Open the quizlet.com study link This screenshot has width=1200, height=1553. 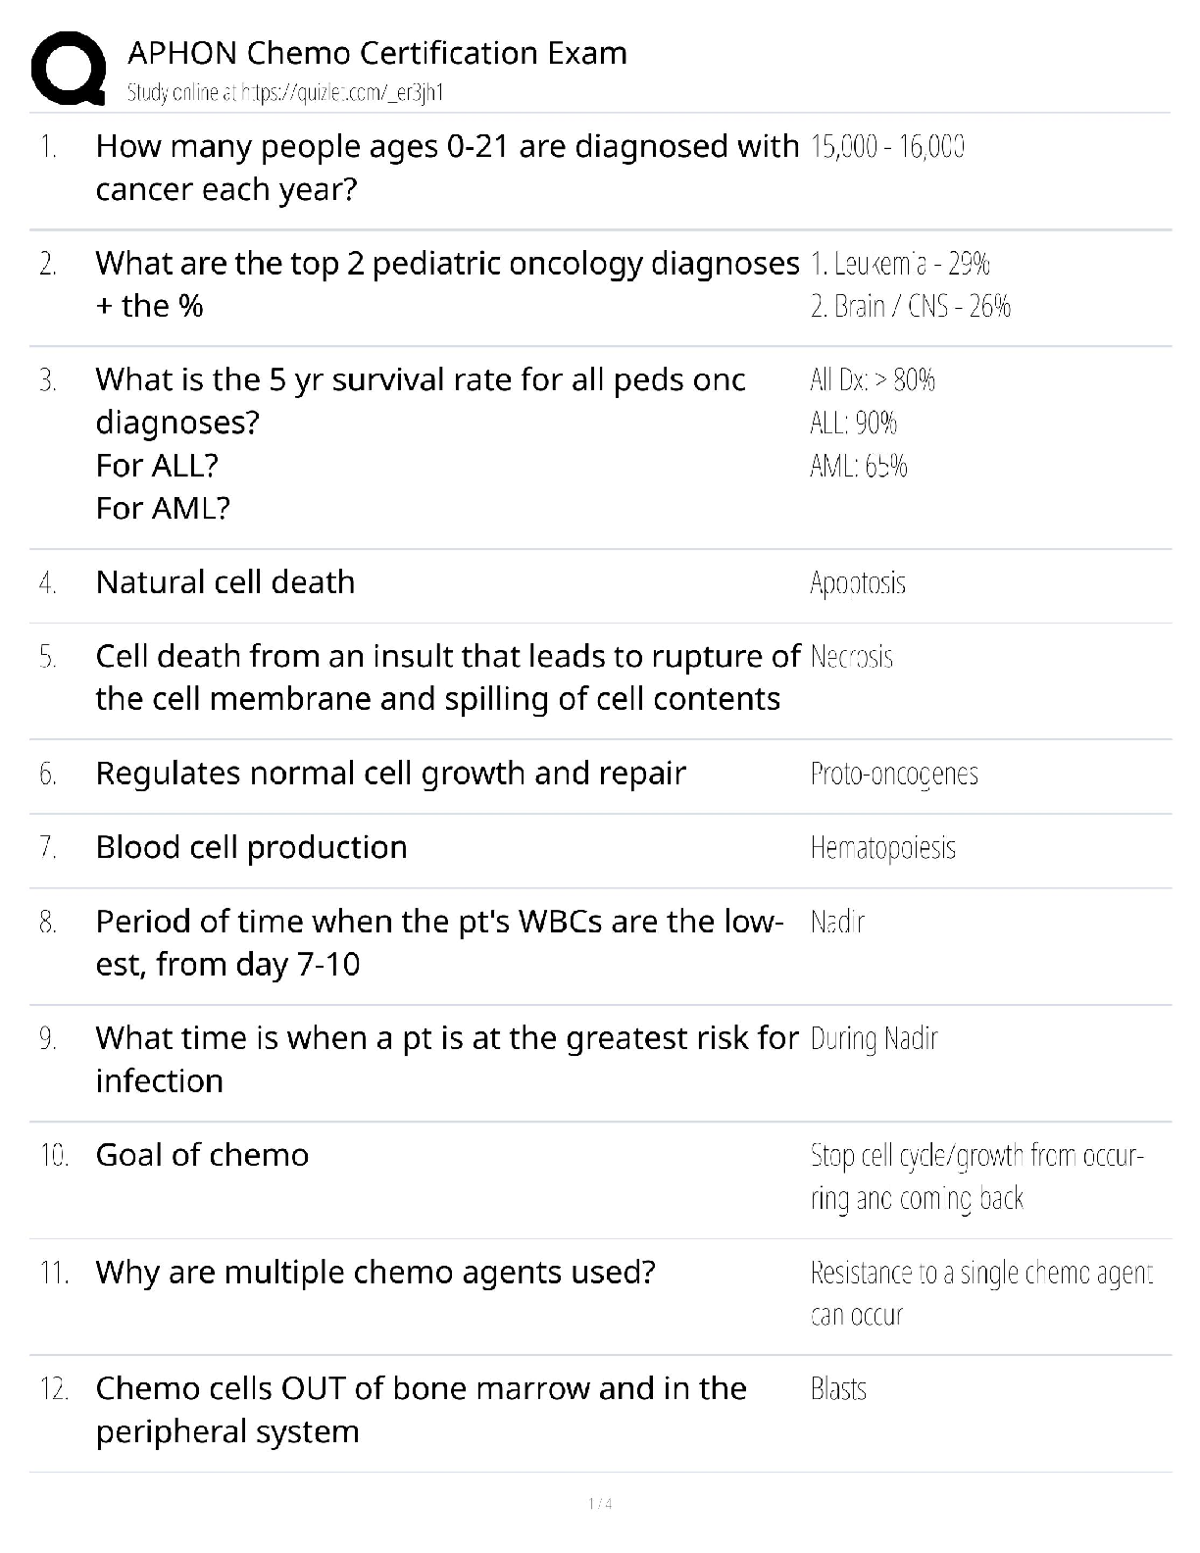point(285,93)
